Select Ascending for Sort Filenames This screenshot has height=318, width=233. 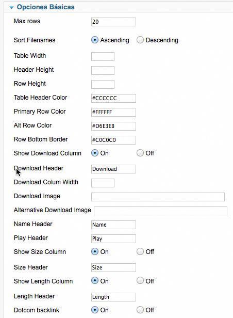[x=95, y=40]
